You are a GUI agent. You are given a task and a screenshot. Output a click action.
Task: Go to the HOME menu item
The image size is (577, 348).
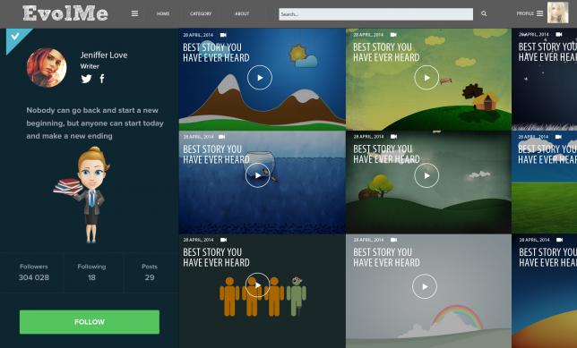coord(163,13)
